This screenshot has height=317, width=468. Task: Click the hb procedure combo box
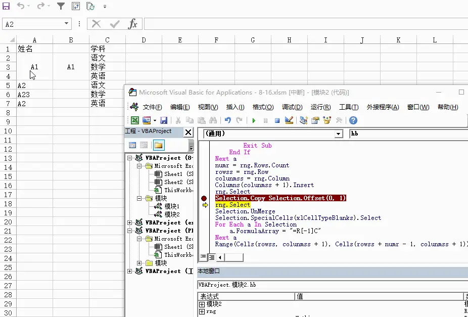coord(408,133)
